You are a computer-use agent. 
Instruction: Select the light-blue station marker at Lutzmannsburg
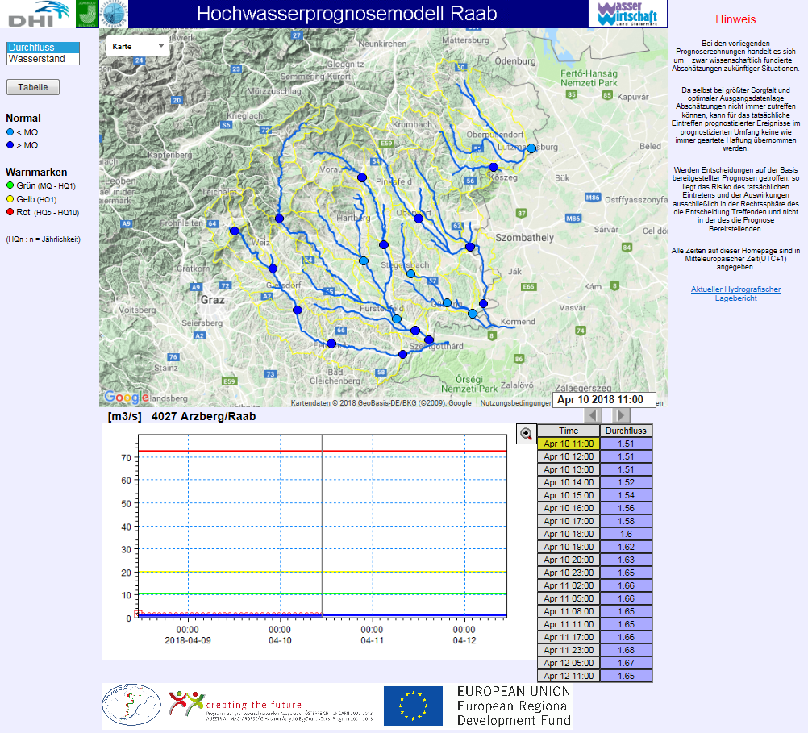(531, 148)
